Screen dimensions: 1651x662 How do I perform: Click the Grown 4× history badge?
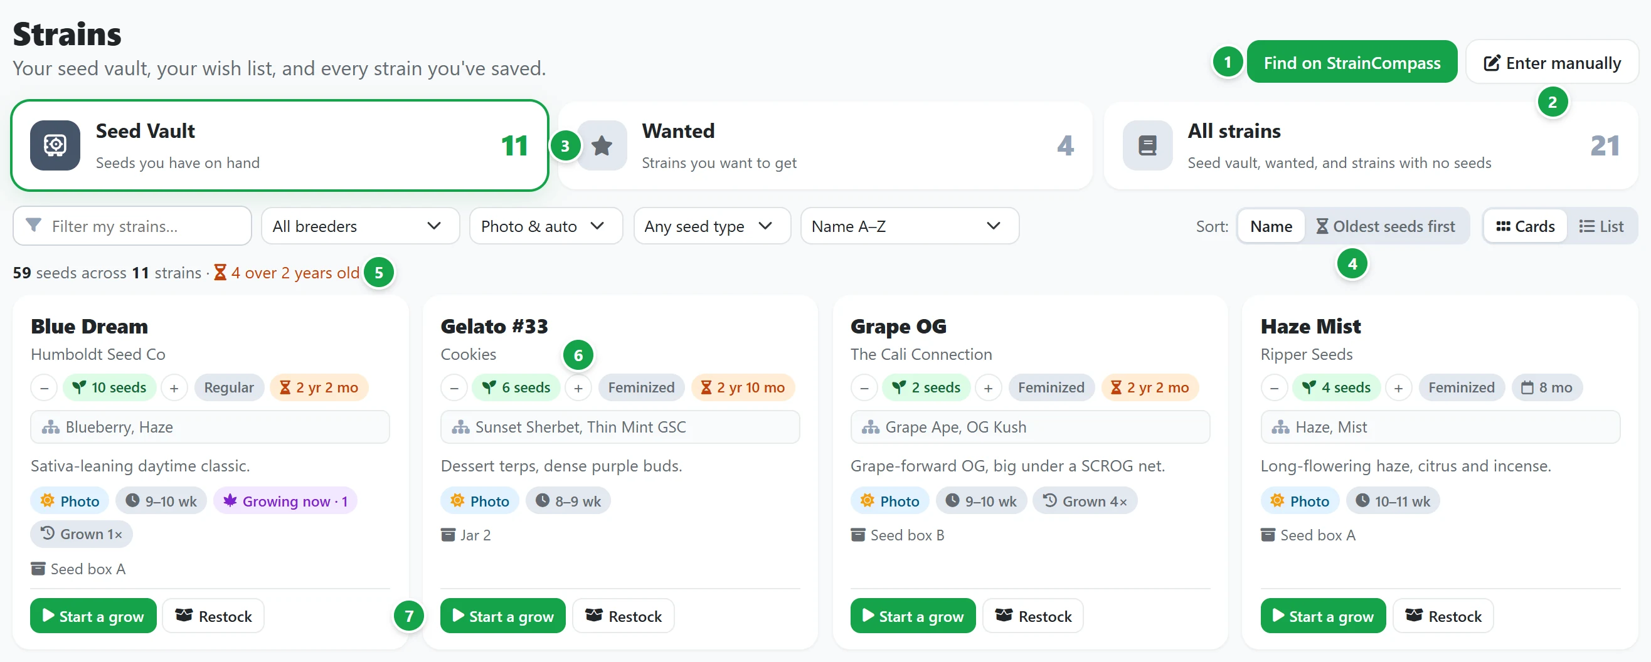(1085, 501)
